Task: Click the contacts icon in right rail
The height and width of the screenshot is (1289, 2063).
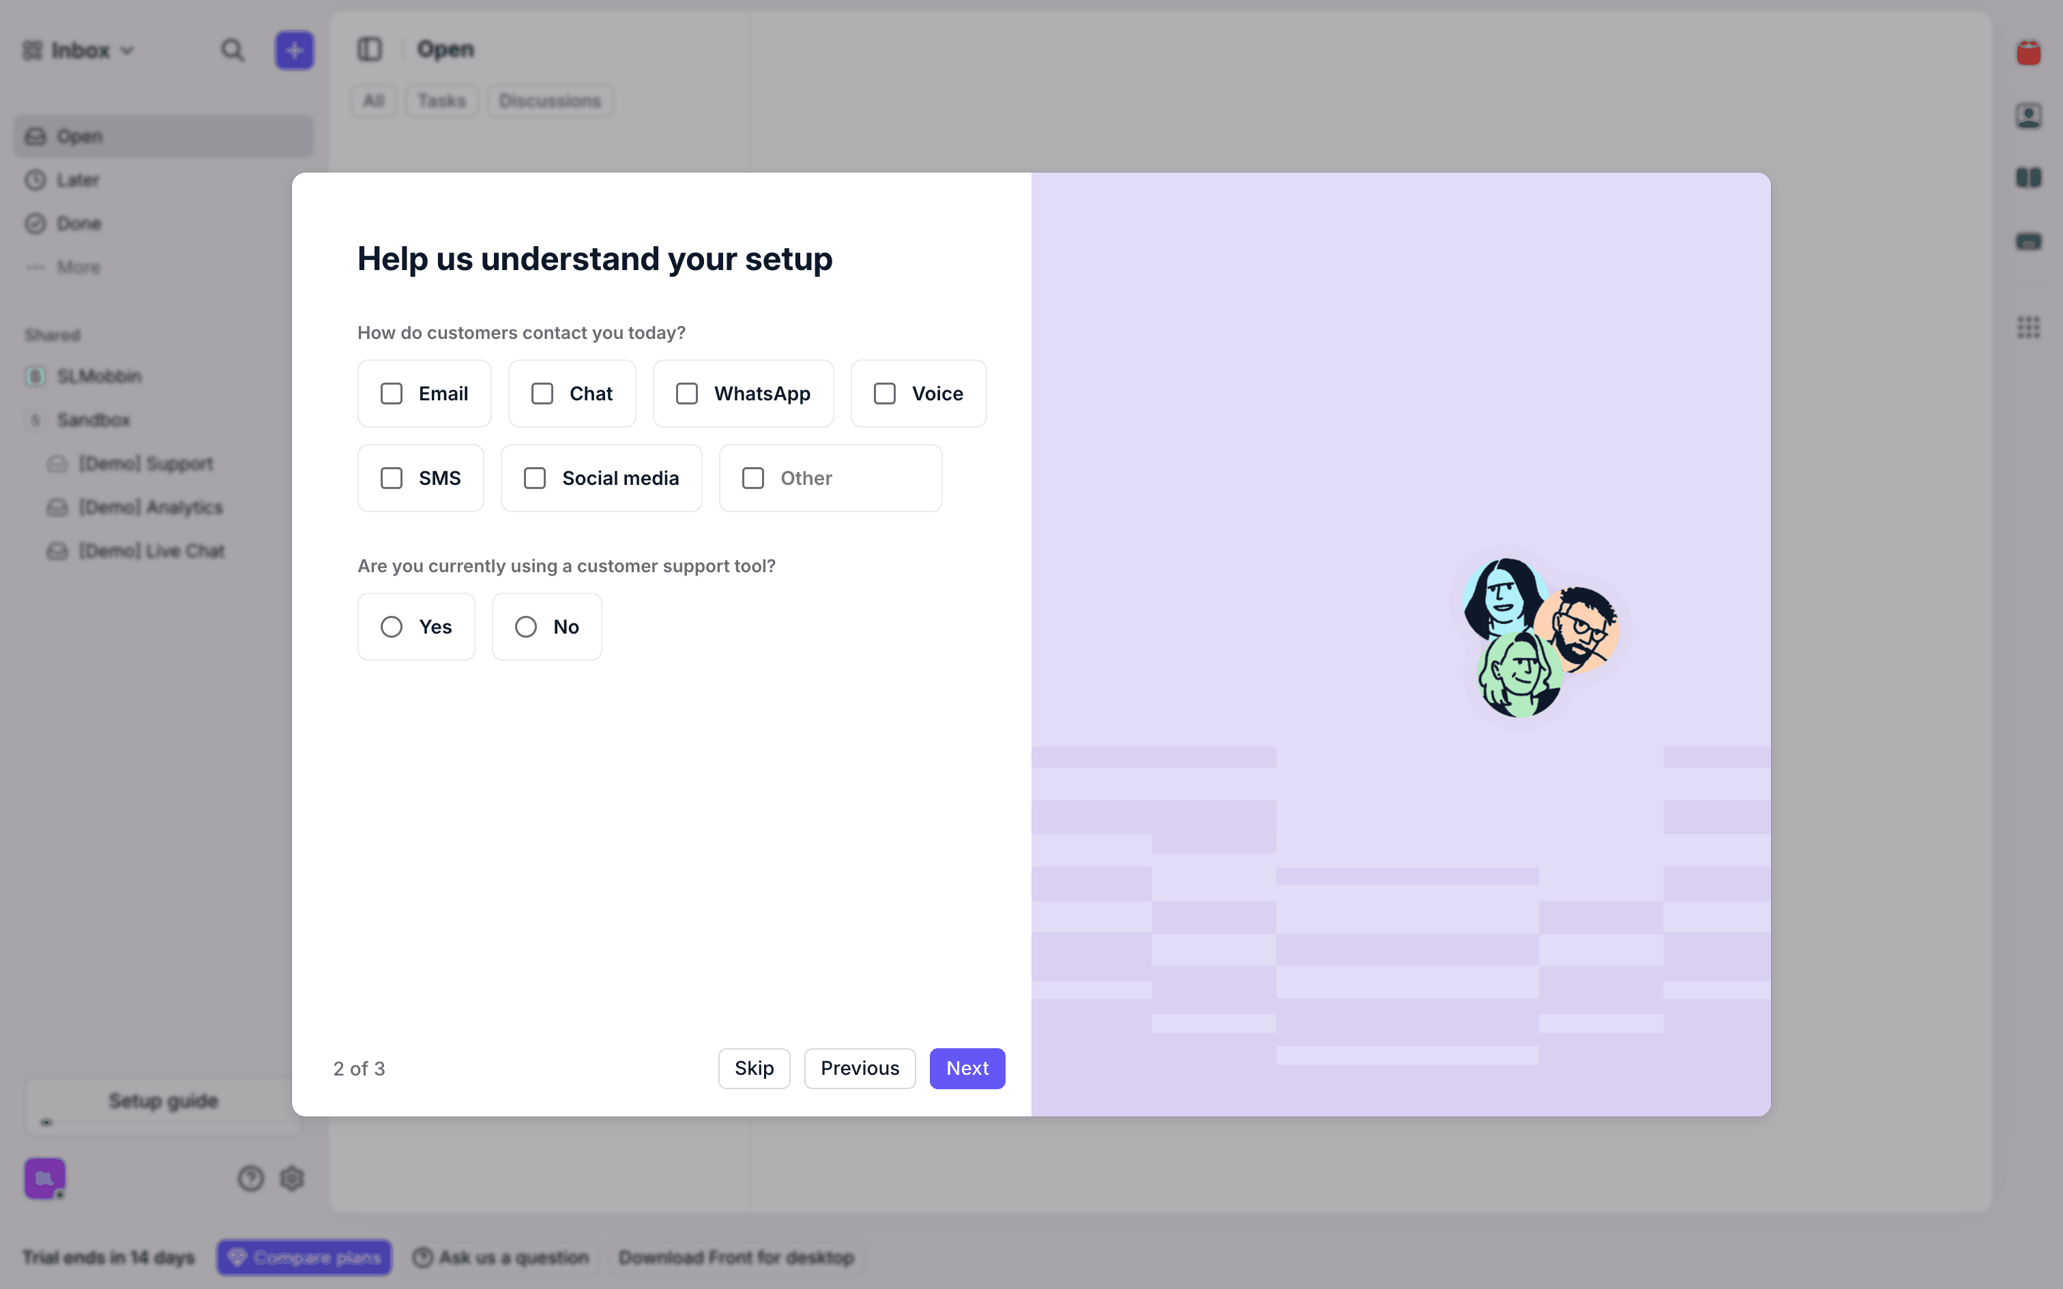Action: (2028, 115)
